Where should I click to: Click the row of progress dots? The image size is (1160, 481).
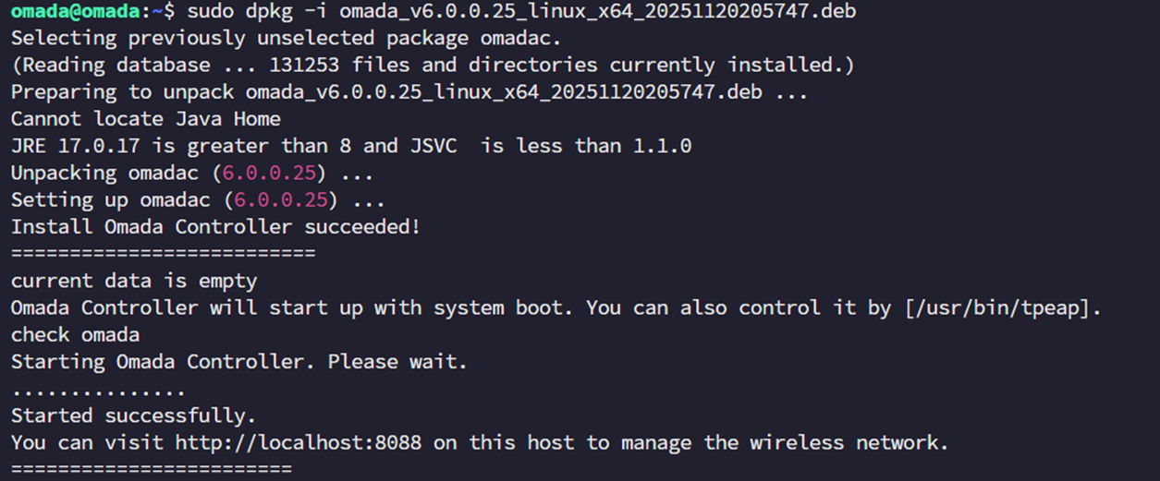click(98, 389)
